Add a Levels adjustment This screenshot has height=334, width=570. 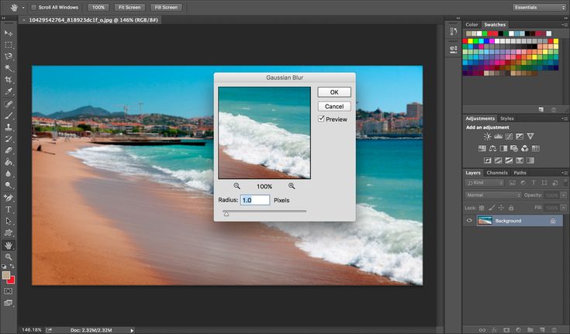click(498, 136)
